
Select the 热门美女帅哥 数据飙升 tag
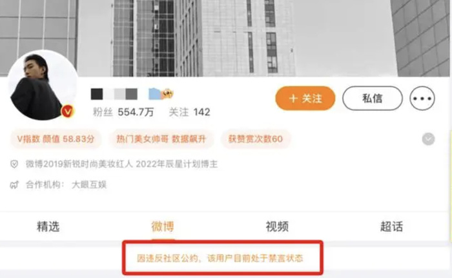pos(161,139)
